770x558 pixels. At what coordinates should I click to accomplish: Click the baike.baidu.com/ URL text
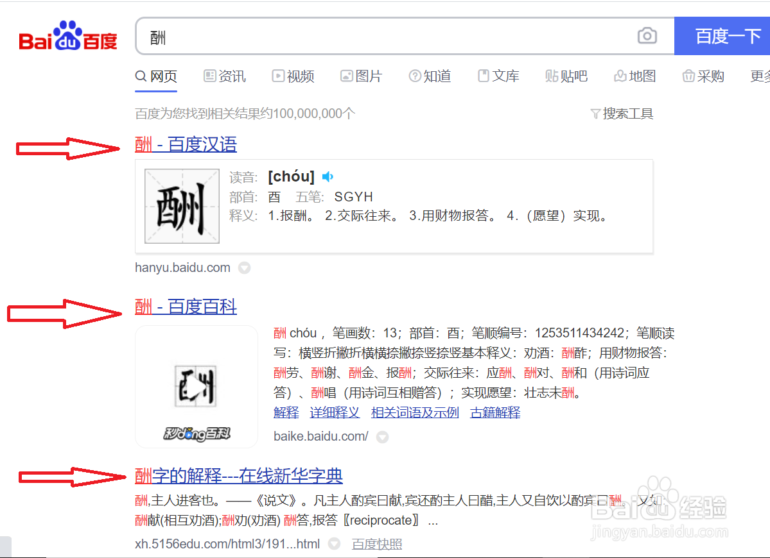(x=320, y=436)
